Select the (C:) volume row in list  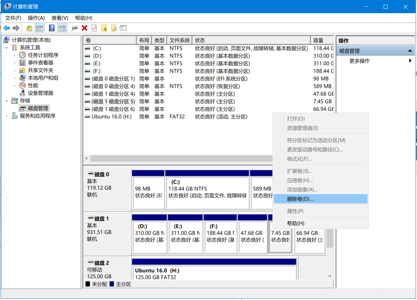coord(208,48)
